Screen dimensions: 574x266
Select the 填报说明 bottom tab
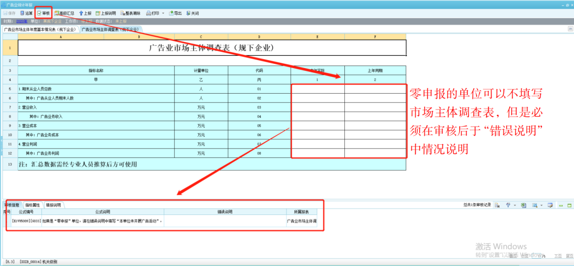click(53, 204)
